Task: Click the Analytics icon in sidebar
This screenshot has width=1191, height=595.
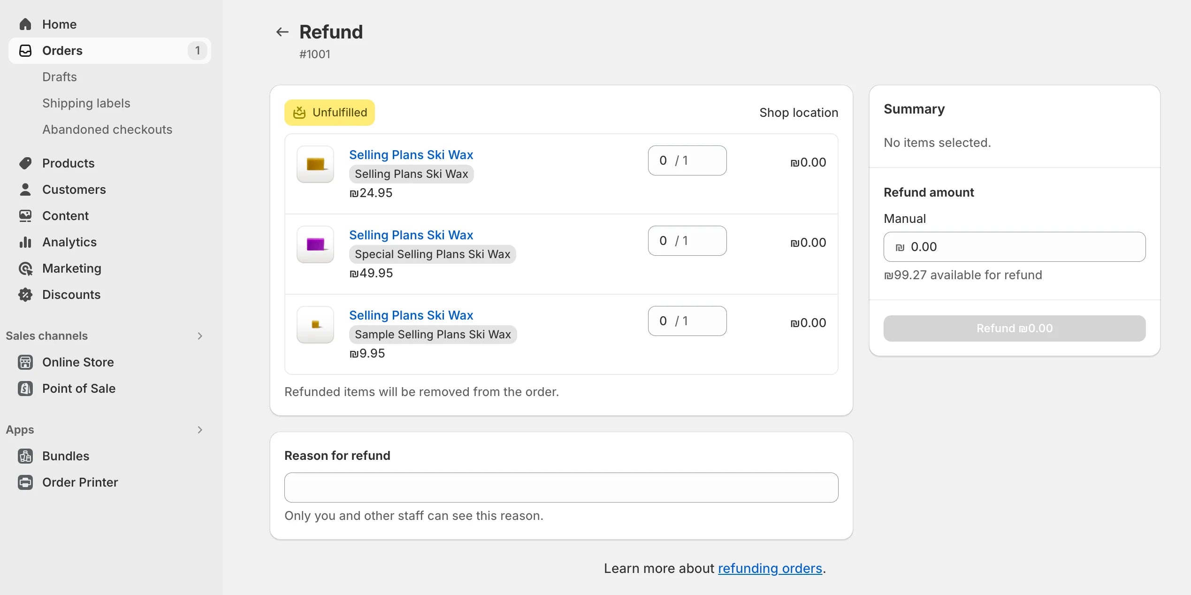Action: pyautogui.click(x=25, y=242)
